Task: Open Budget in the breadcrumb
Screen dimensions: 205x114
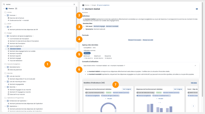Action: pos(94,5)
